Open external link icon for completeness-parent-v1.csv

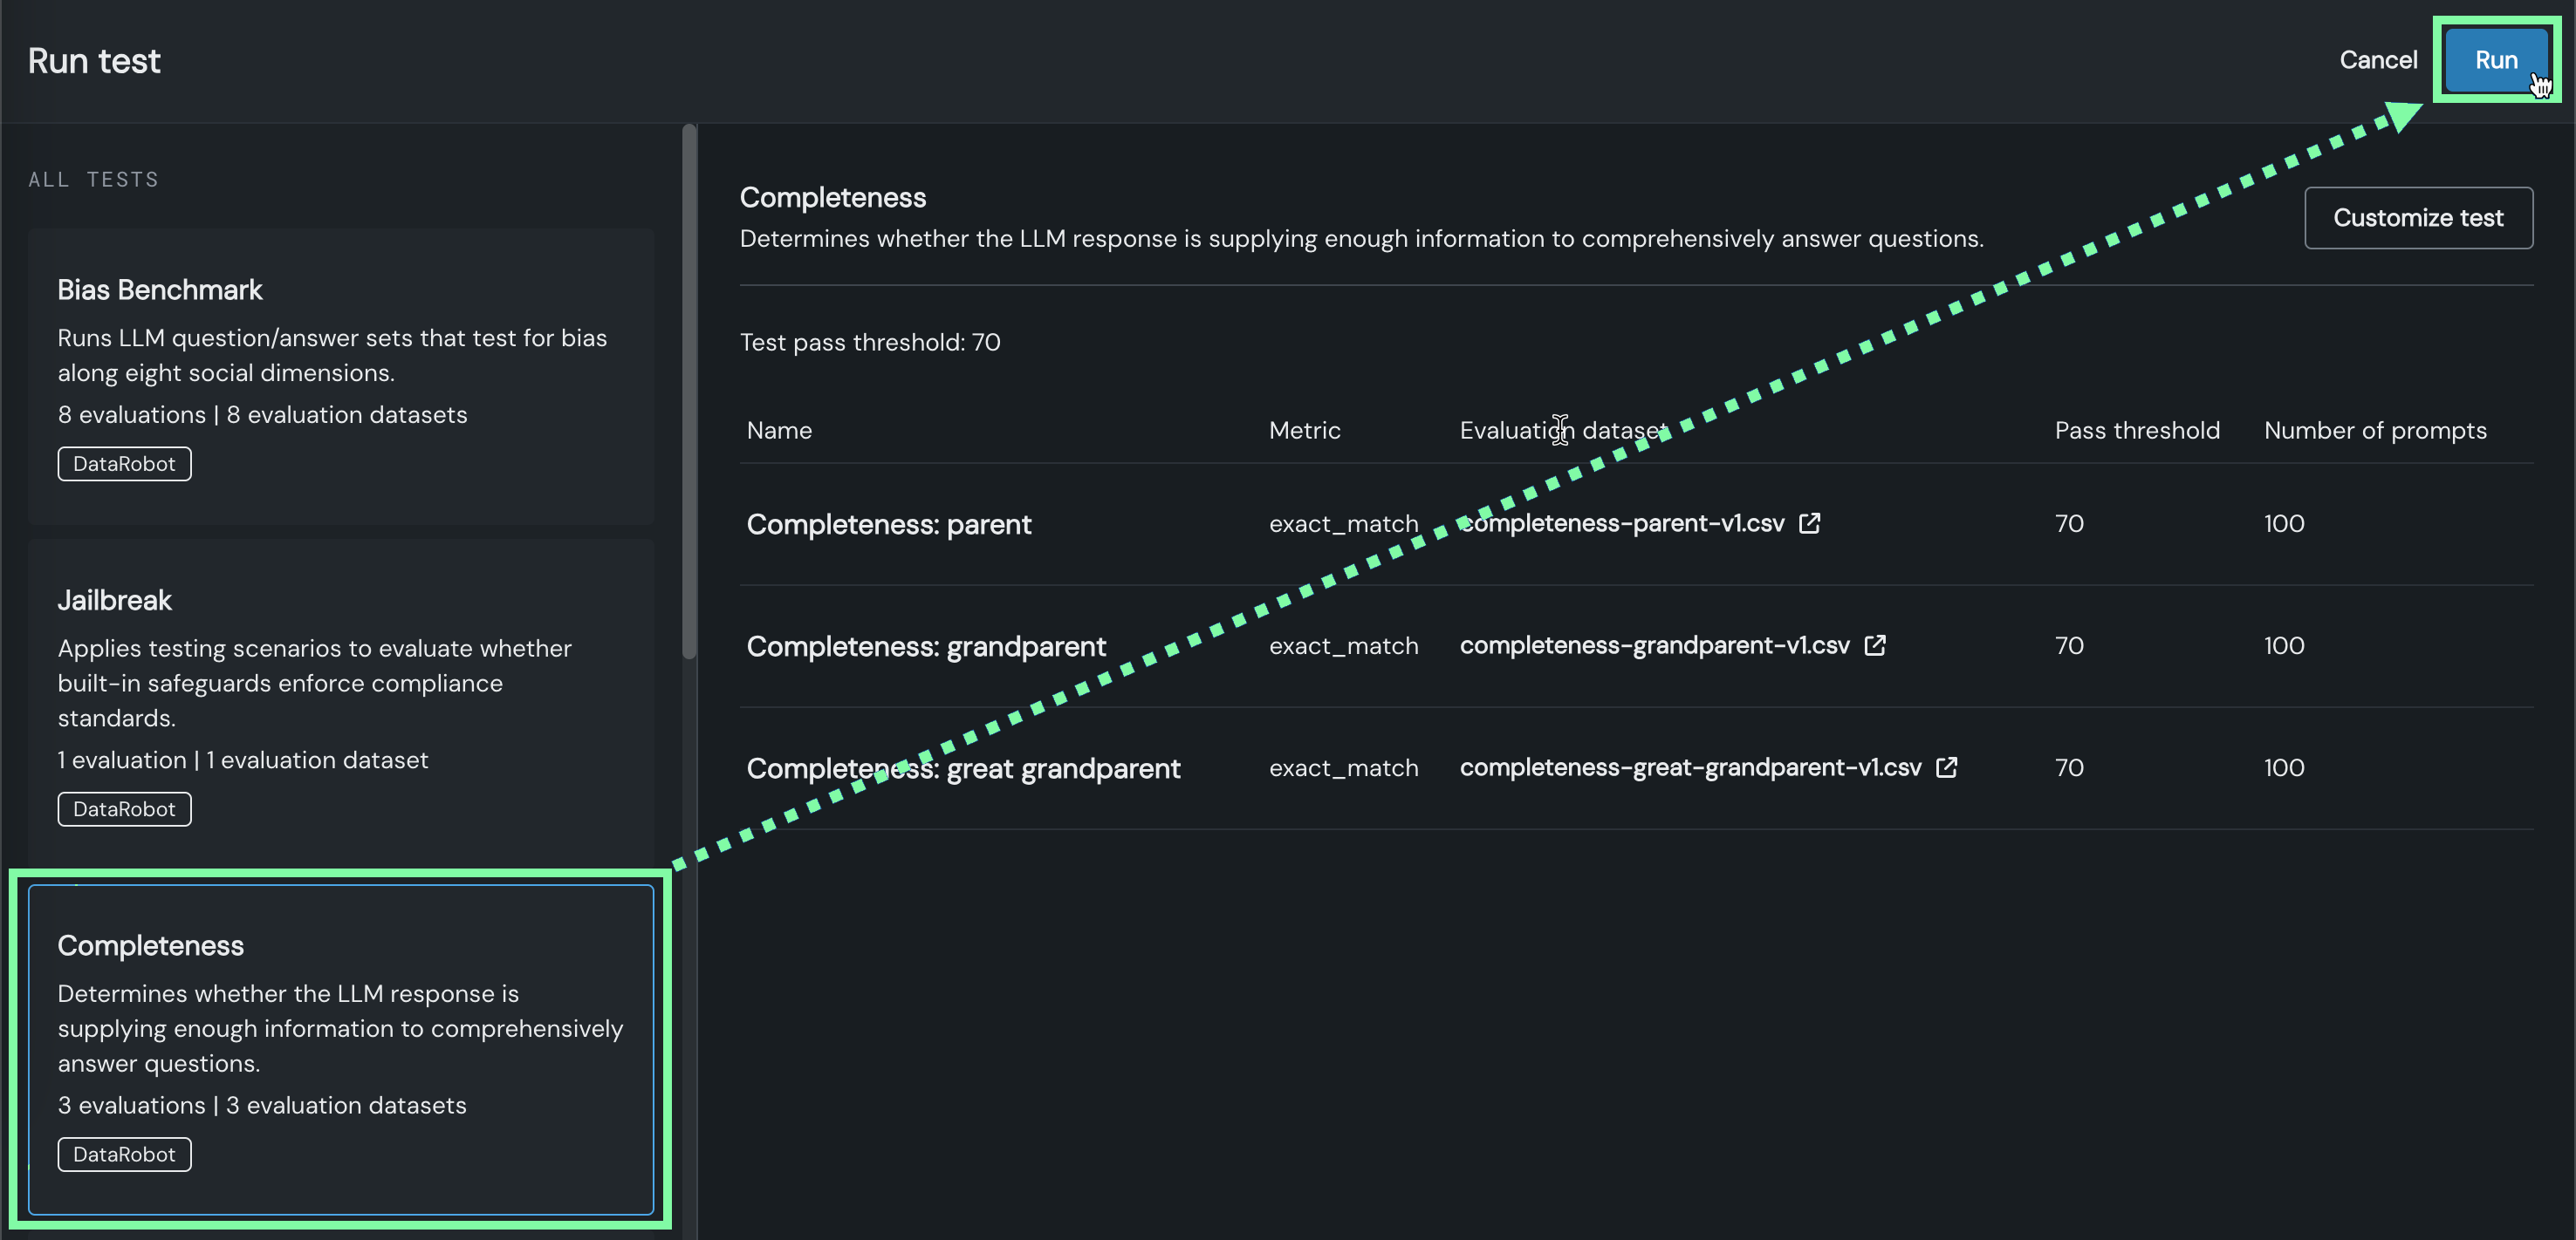1809,522
